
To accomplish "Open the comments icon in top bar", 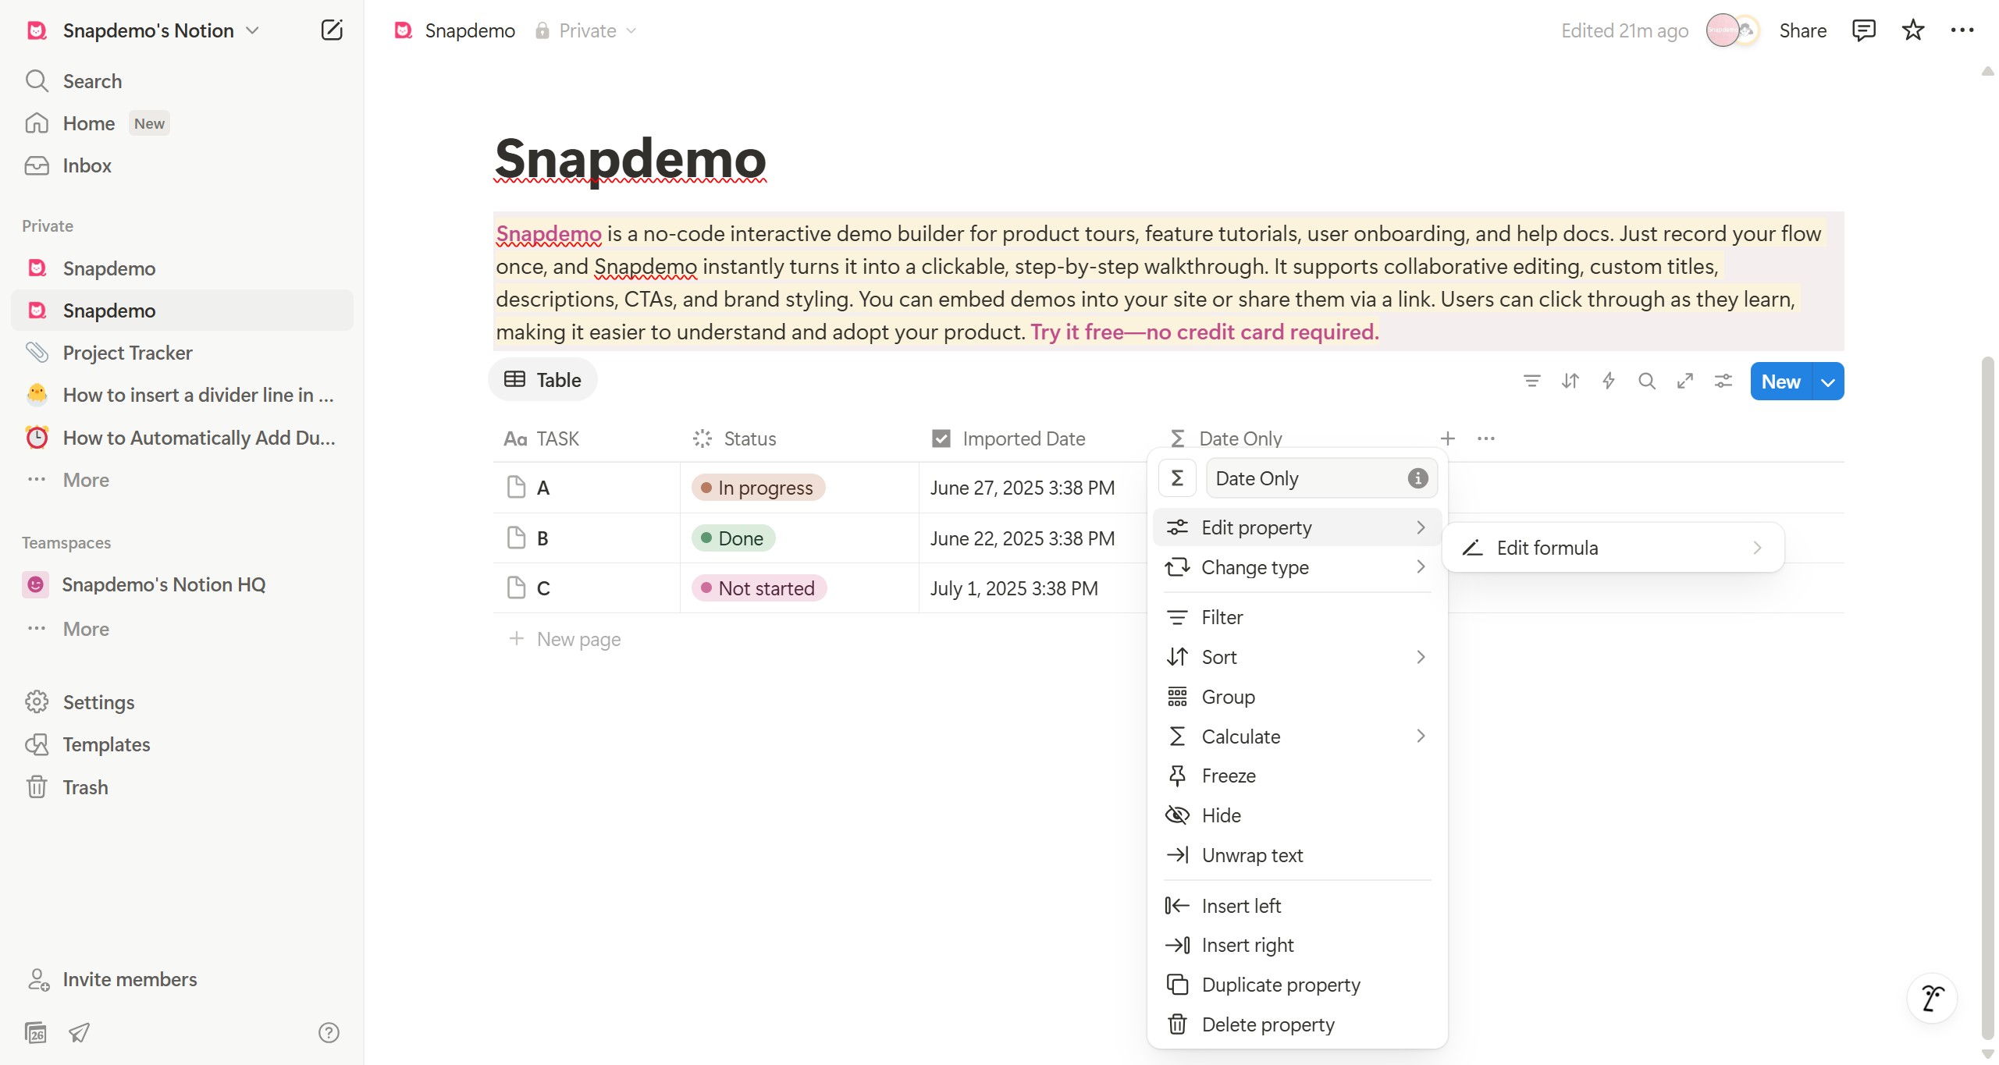I will [x=1863, y=30].
